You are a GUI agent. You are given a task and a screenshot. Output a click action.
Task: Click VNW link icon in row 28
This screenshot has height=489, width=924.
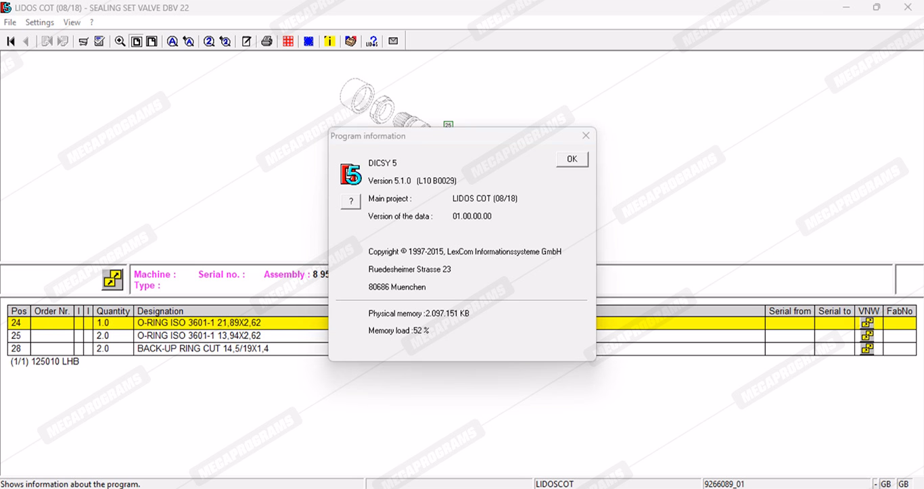pos(867,349)
